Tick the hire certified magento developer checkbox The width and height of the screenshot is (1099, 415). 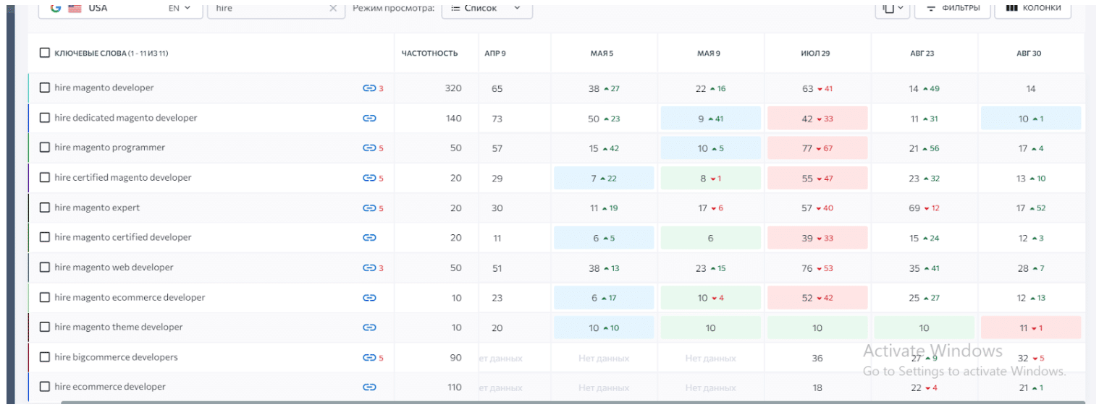[45, 178]
